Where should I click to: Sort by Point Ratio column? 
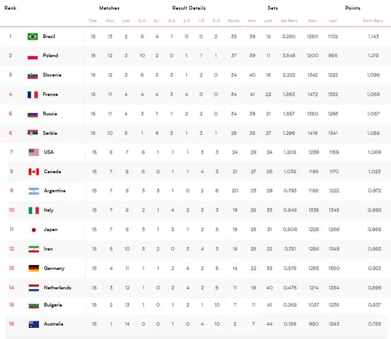(373, 21)
